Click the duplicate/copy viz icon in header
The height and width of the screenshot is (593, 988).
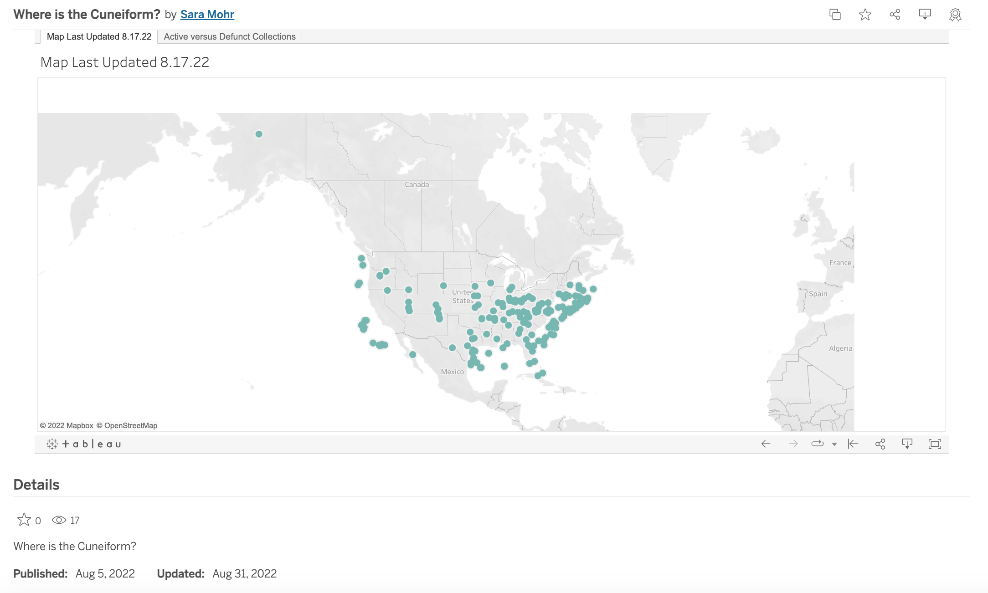pyautogui.click(x=835, y=15)
